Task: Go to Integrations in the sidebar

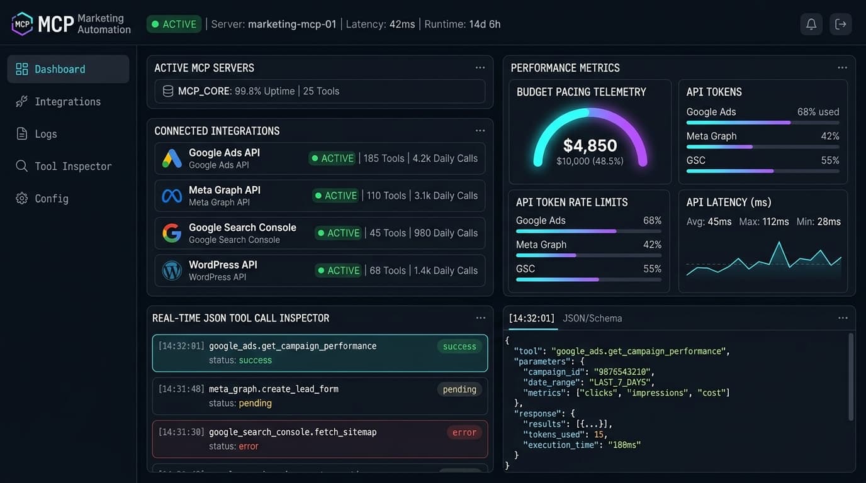Action: pyautogui.click(x=68, y=101)
